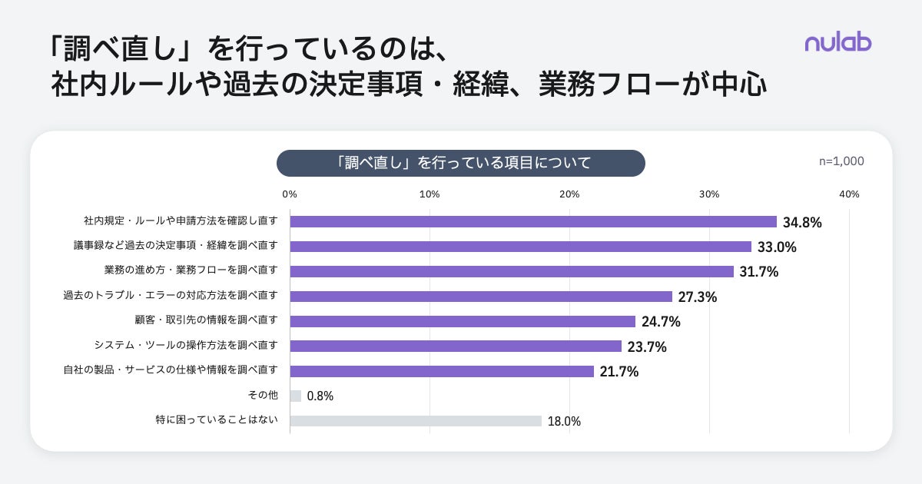922x484 pixels.
Task: Select the 34.8% purple bar
Action: [533, 221]
